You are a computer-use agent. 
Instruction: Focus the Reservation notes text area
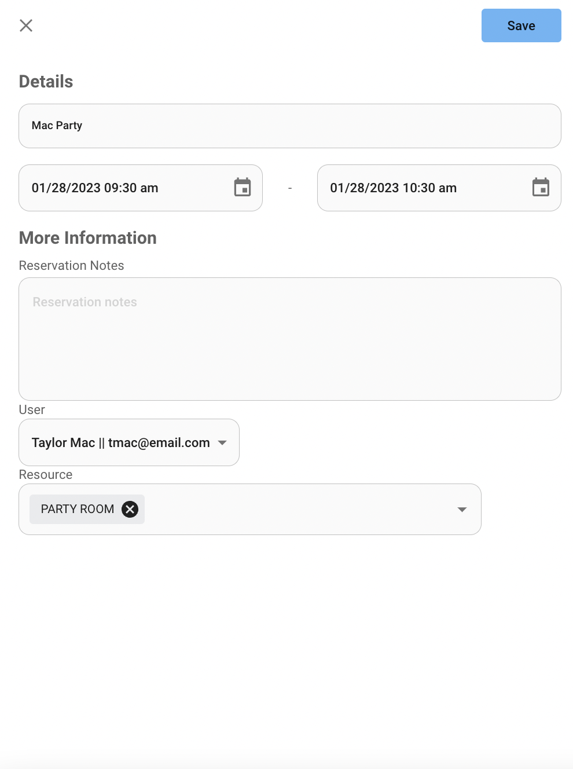(x=290, y=339)
